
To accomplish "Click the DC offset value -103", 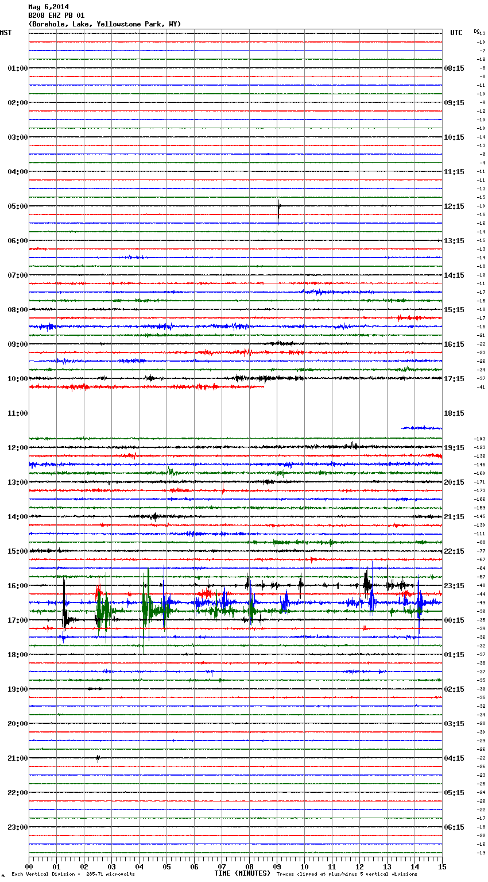I will (x=480, y=439).
